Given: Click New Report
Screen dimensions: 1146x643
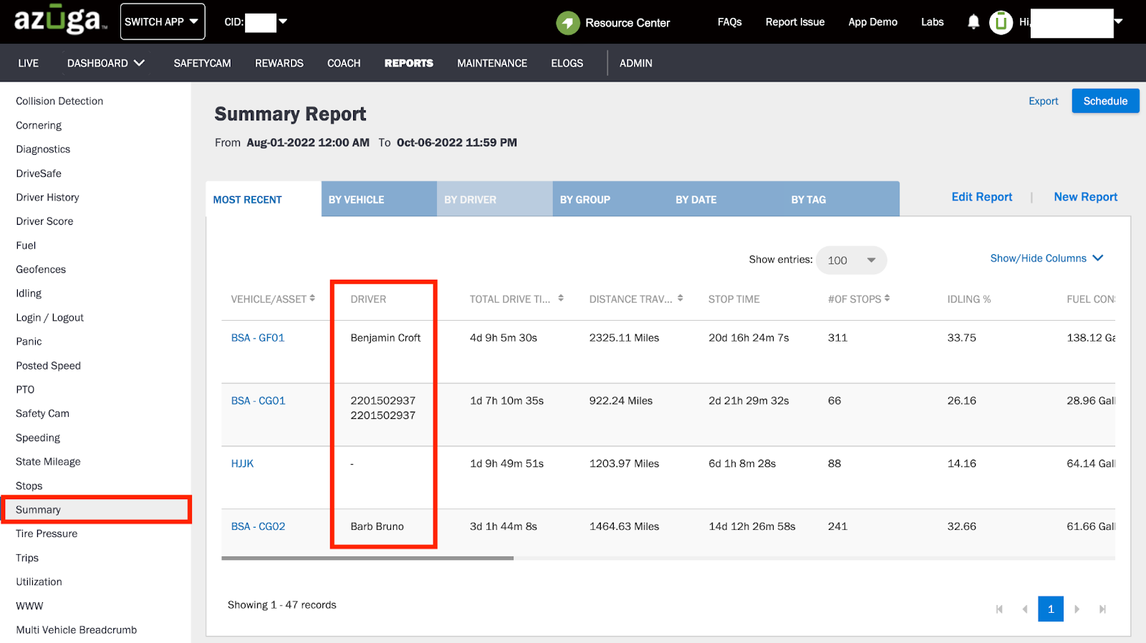Looking at the screenshot, I should pos(1085,197).
